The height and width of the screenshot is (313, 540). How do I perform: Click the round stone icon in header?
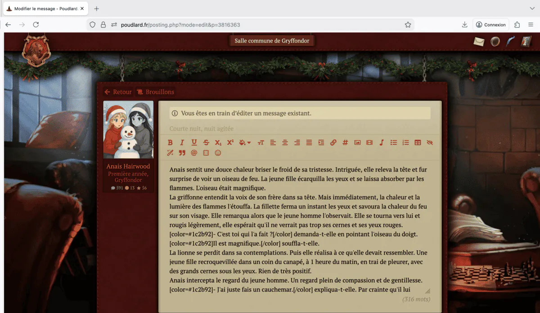point(495,42)
